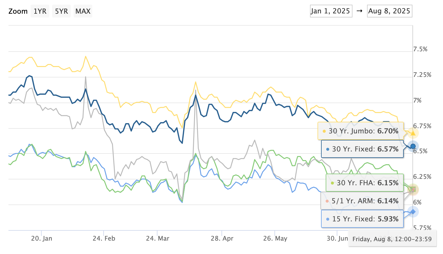Click the Friday, Aug 8 date tooltip
Screen dimensions: 443x254
tap(392, 239)
